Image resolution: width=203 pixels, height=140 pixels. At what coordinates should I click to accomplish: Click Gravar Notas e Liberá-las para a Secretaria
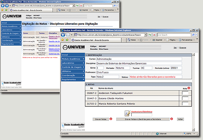pos(143,119)
